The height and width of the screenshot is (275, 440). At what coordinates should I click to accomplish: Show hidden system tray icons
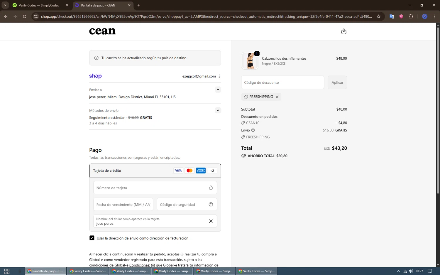coord(398,271)
